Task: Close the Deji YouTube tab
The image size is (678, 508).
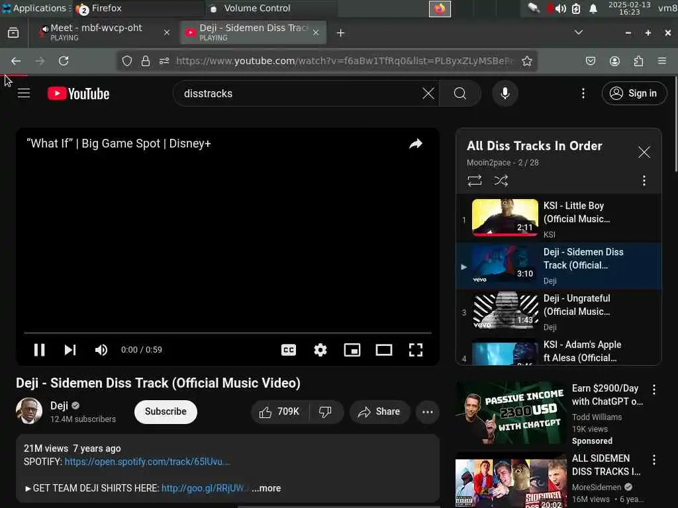Action: (316, 32)
